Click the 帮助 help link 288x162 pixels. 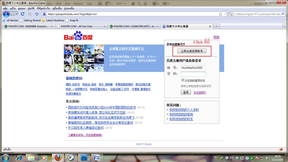pyautogui.click(x=216, y=37)
